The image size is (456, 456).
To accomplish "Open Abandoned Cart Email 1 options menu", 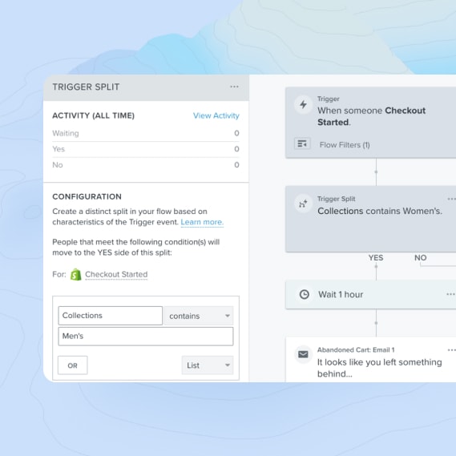I will (452, 350).
